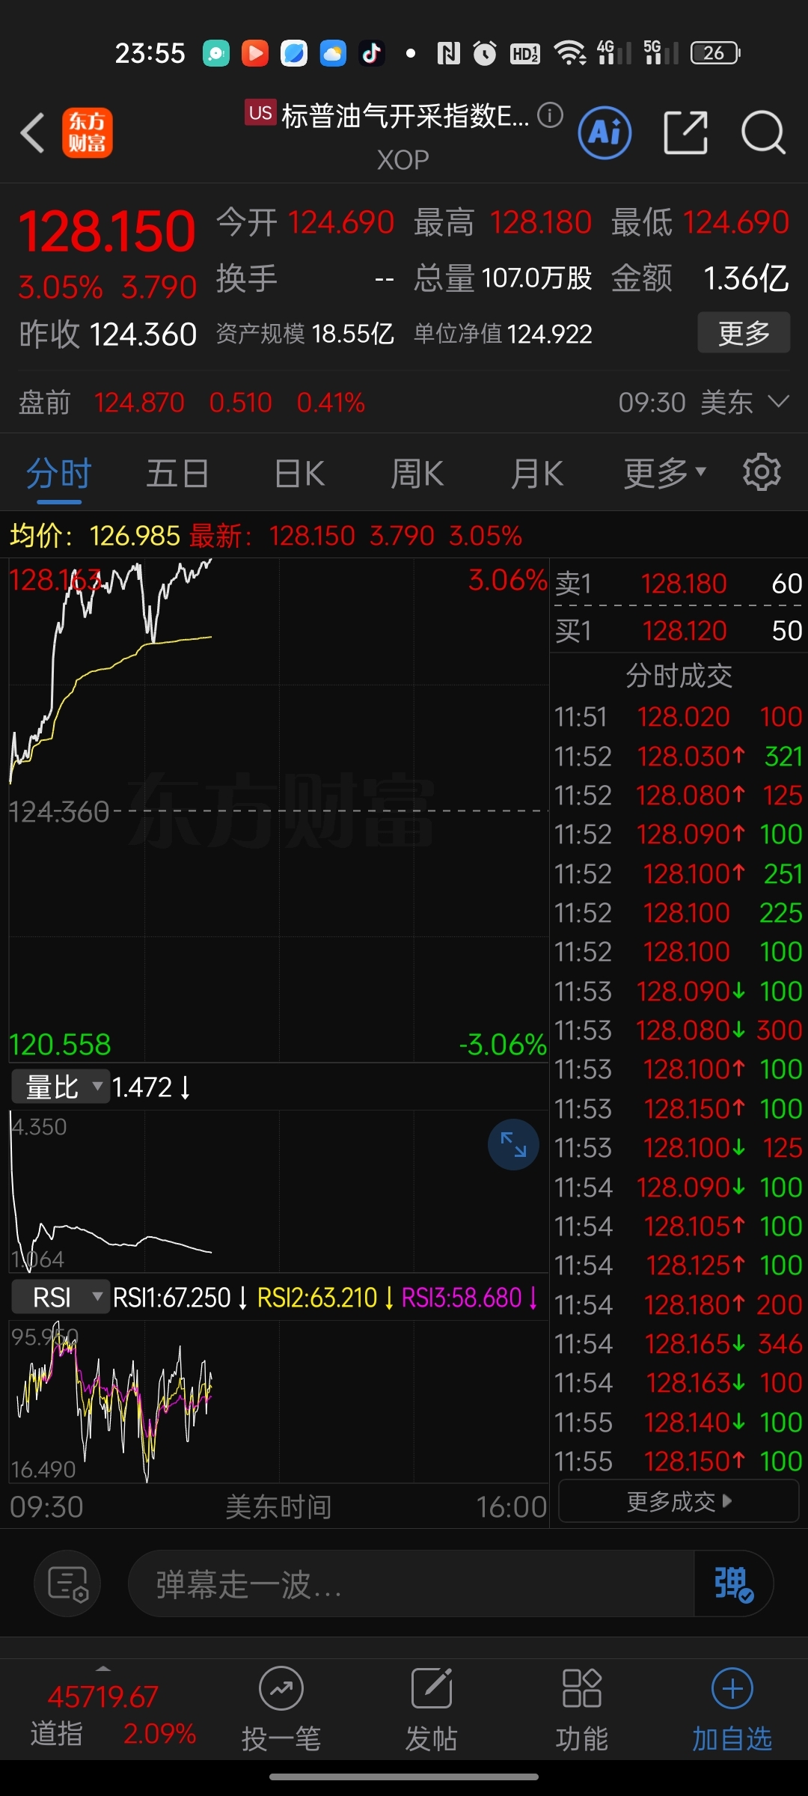Image resolution: width=808 pixels, height=1796 pixels.
Task: Tap the 均价 126.985 label
Action: tap(95, 536)
